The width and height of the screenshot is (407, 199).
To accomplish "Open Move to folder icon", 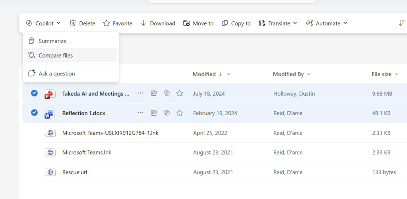I will click(x=186, y=23).
